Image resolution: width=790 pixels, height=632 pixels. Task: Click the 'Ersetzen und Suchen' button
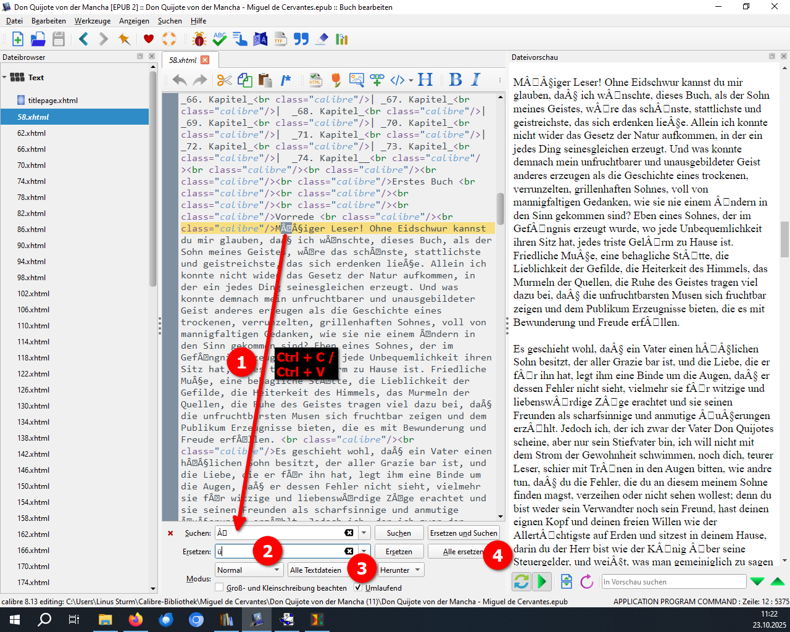click(464, 533)
